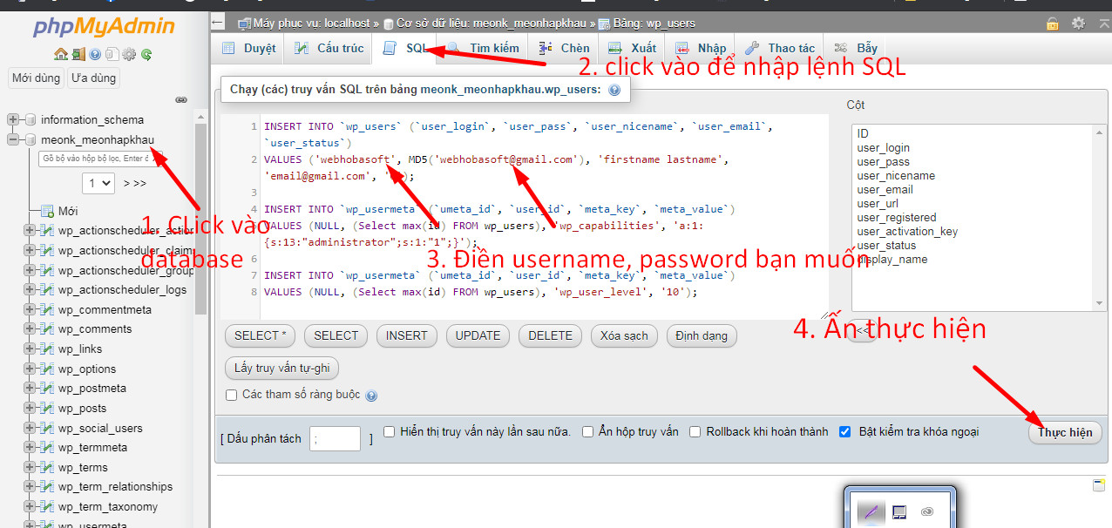Click the table icon beside wp_comments

pyautogui.click(x=48, y=329)
